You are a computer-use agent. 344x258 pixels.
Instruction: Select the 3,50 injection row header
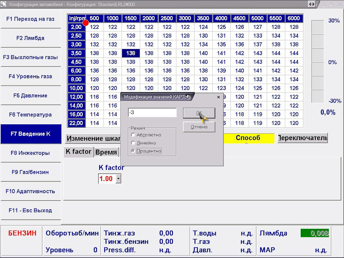76,53
